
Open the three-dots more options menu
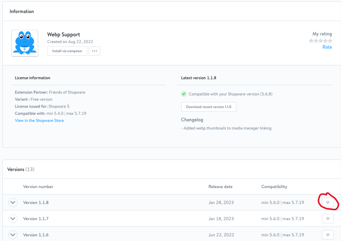point(94,51)
